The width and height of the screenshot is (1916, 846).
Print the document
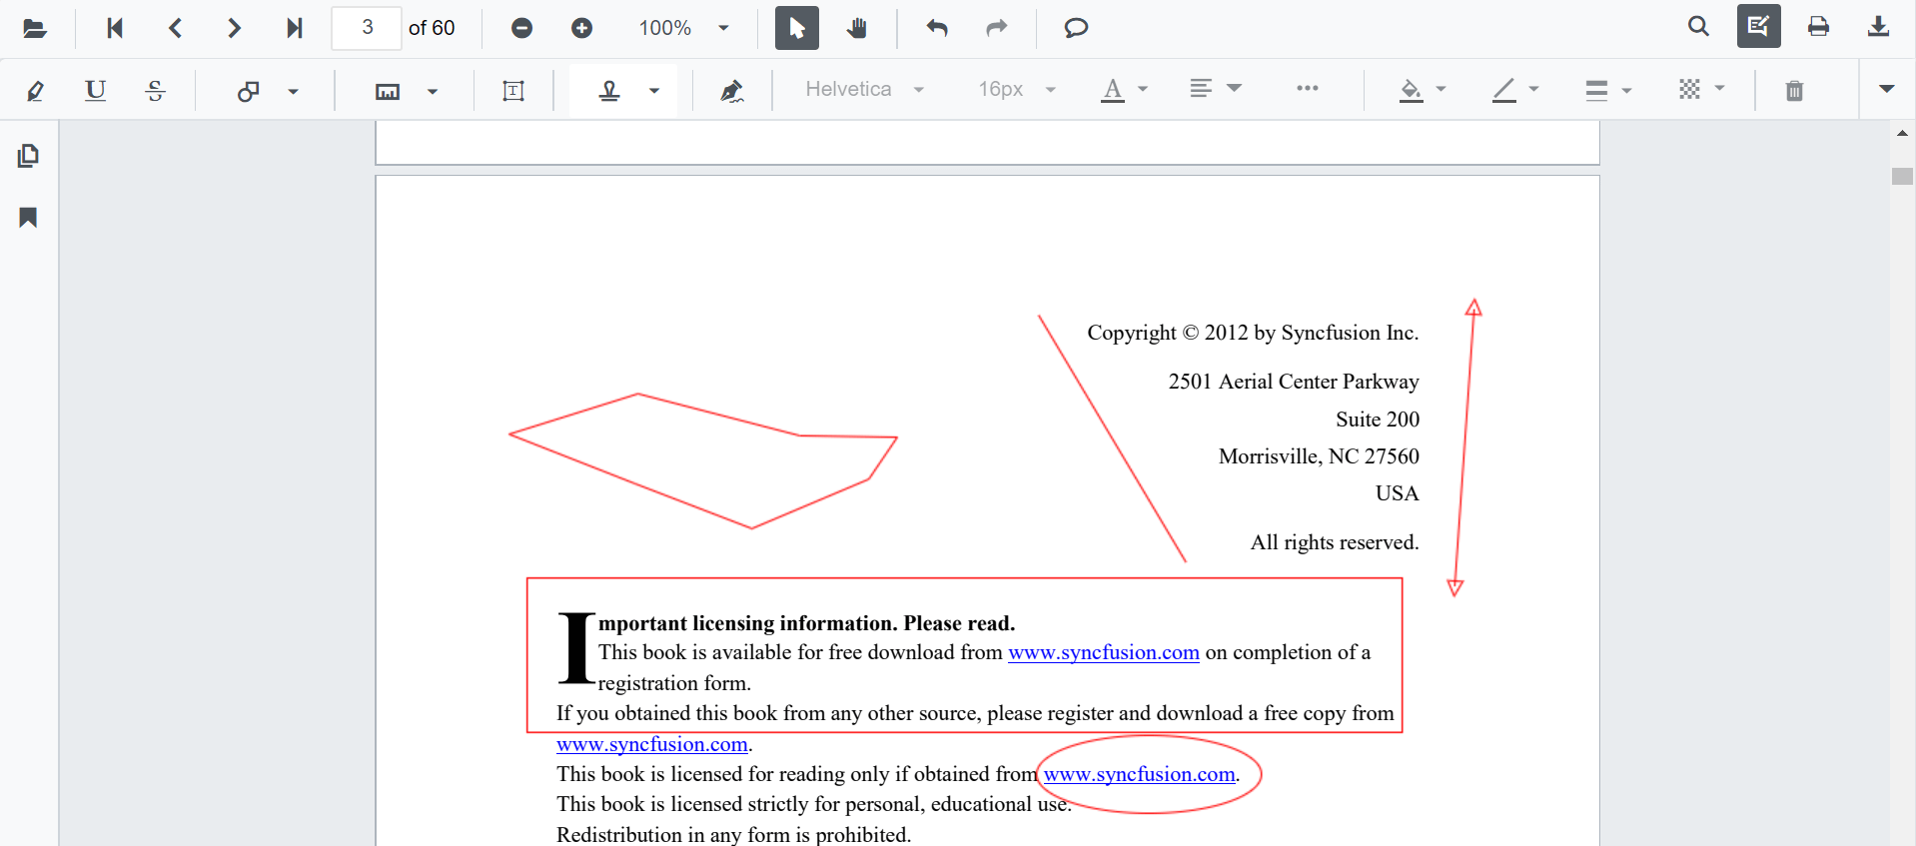(x=1818, y=27)
